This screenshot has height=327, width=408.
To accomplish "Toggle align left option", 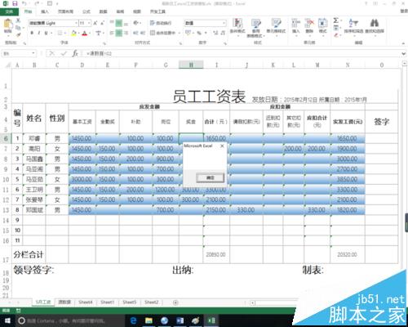I will point(112,33).
